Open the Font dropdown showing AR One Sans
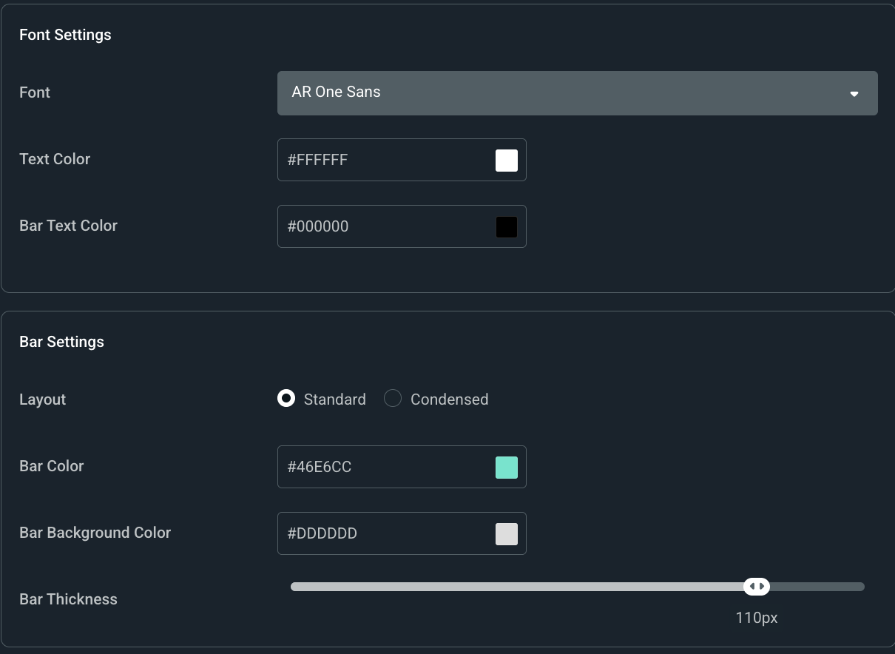 (518, 92)
